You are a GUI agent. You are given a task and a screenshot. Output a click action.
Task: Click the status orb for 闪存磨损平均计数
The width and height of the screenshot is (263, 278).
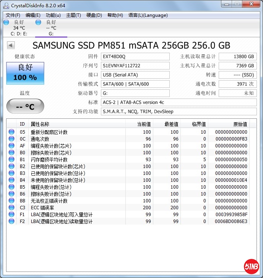[11, 160]
